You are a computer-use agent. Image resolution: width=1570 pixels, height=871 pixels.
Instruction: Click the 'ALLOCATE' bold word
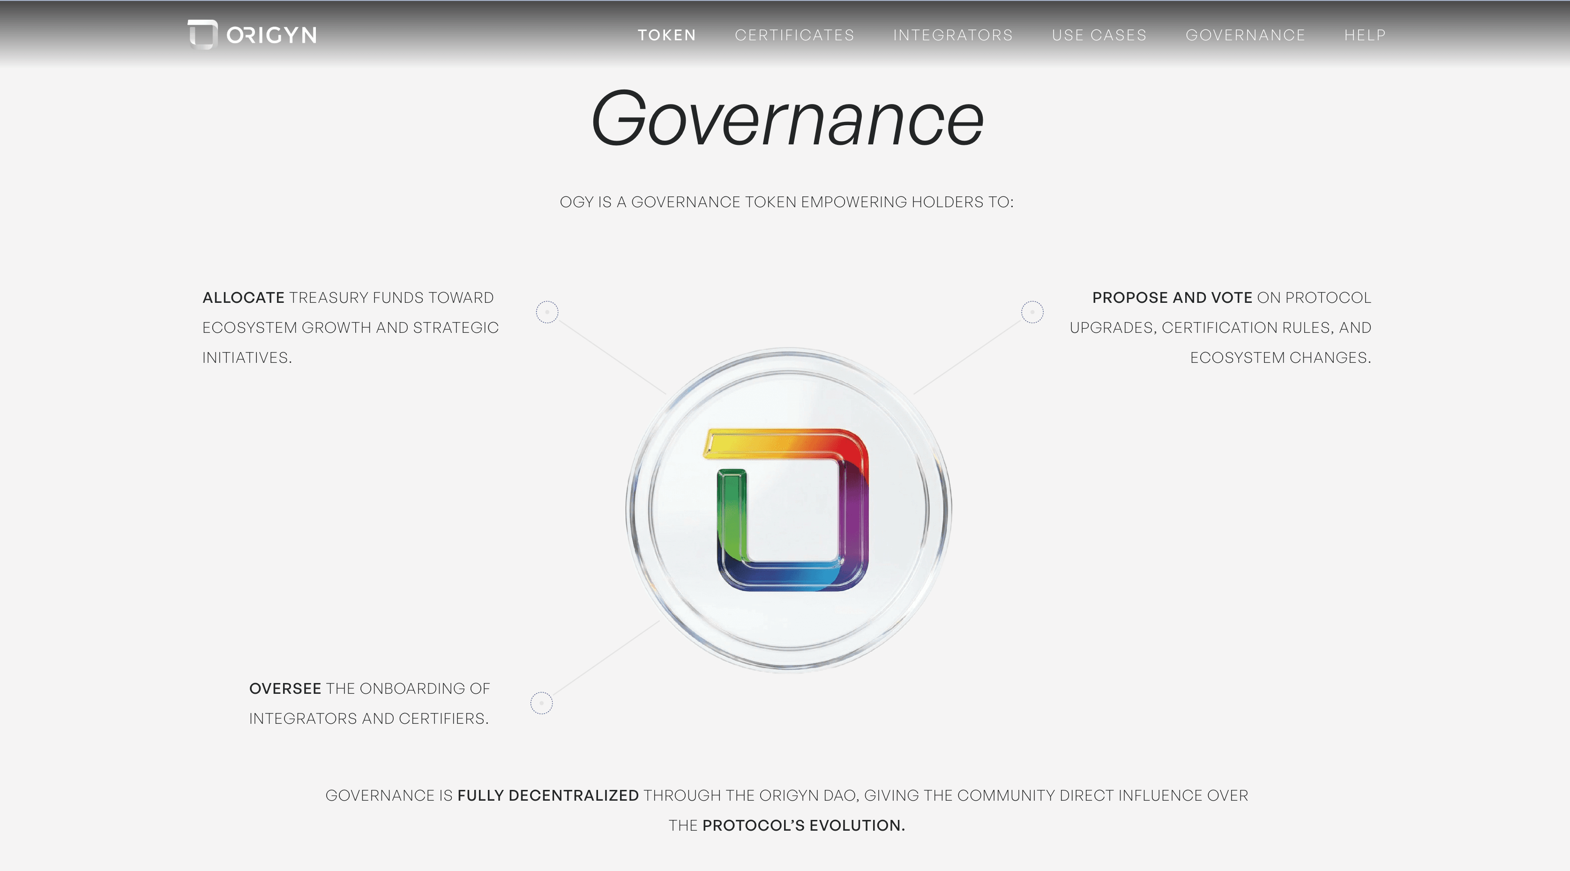tap(243, 298)
